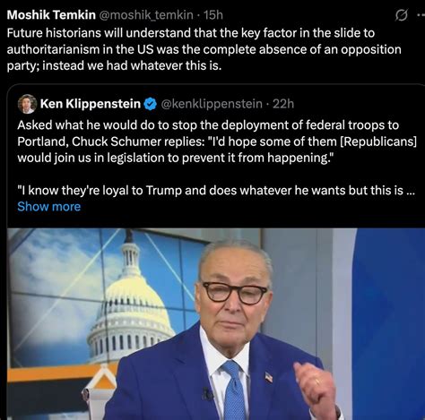Viewport: 425px width, 420px height.
Task: Open Moshik Temkin's profile via display name
Action: (x=51, y=14)
